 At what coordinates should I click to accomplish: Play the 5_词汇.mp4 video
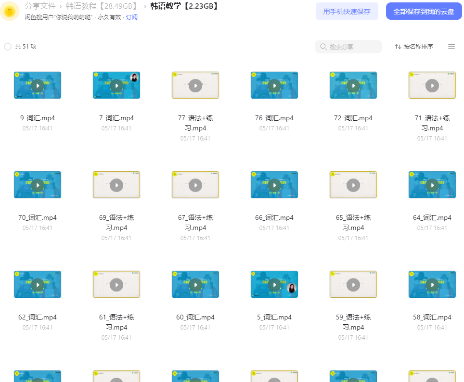coord(274,285)
